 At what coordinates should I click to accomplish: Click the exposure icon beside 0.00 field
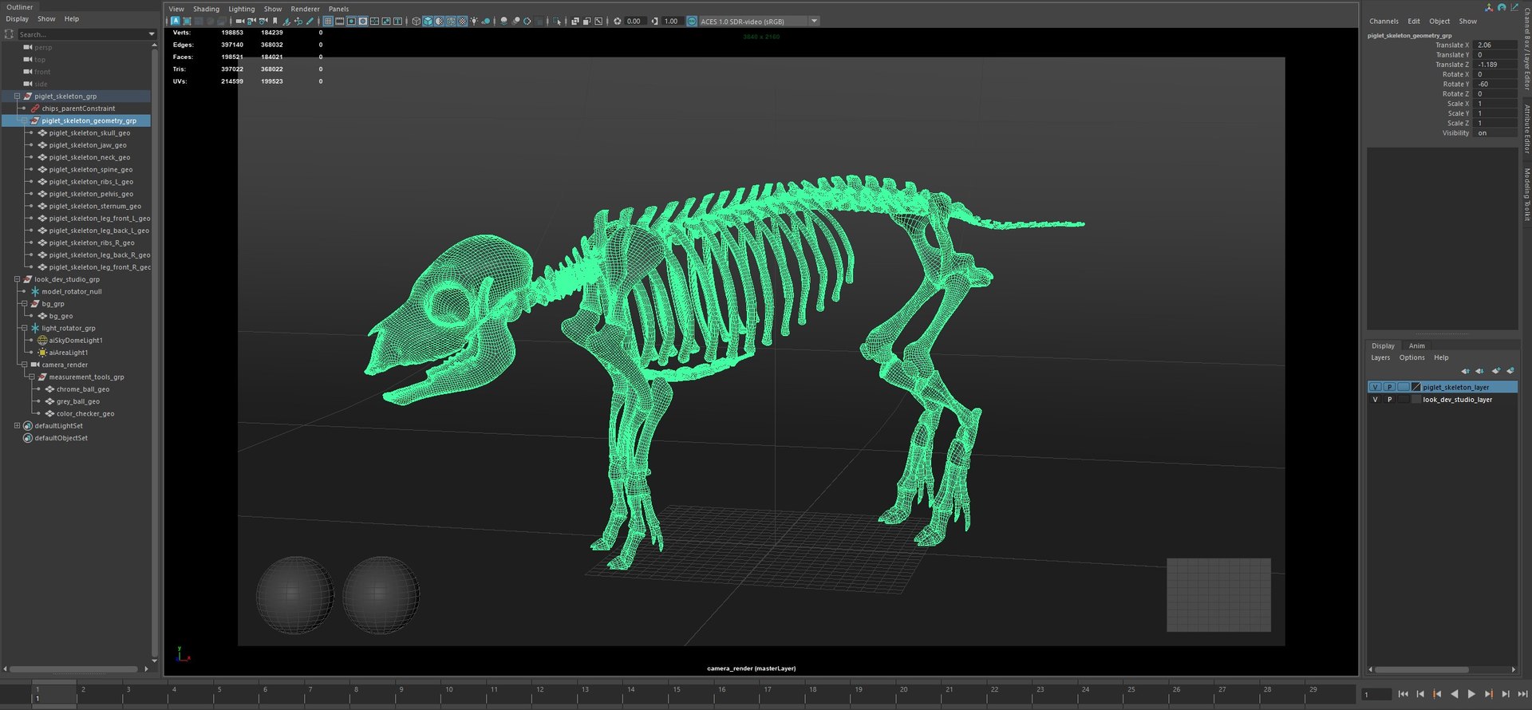pyautogui.click(x=618, y=22)
